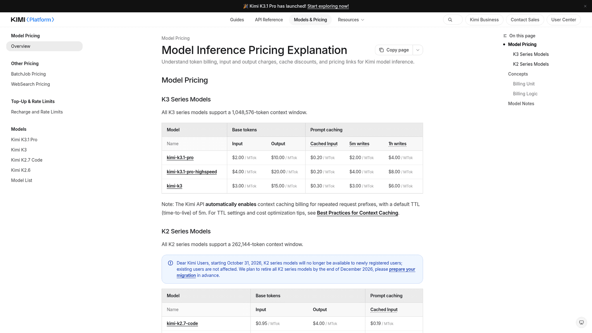Expand the Resources menu

(x=351, y=20)
